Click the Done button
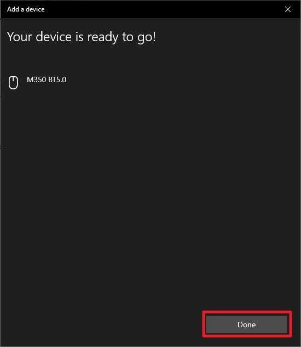The image size is (301, 347). click(247, 325)
